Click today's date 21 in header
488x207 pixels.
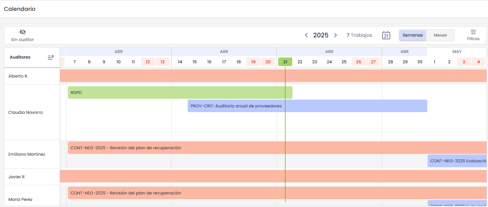285,62
